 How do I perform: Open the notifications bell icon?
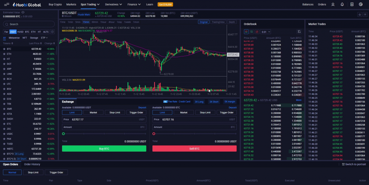point(342,4)
